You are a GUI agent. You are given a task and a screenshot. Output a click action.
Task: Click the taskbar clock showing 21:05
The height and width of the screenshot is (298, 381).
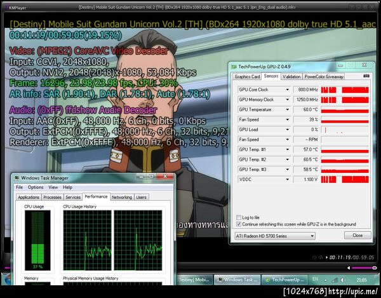tap(361, 280)
